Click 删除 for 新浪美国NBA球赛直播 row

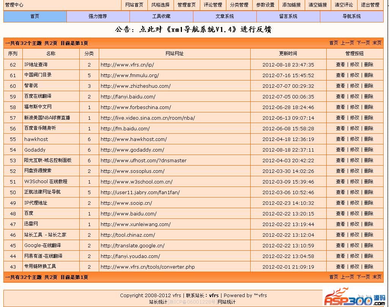click(368, 118)
